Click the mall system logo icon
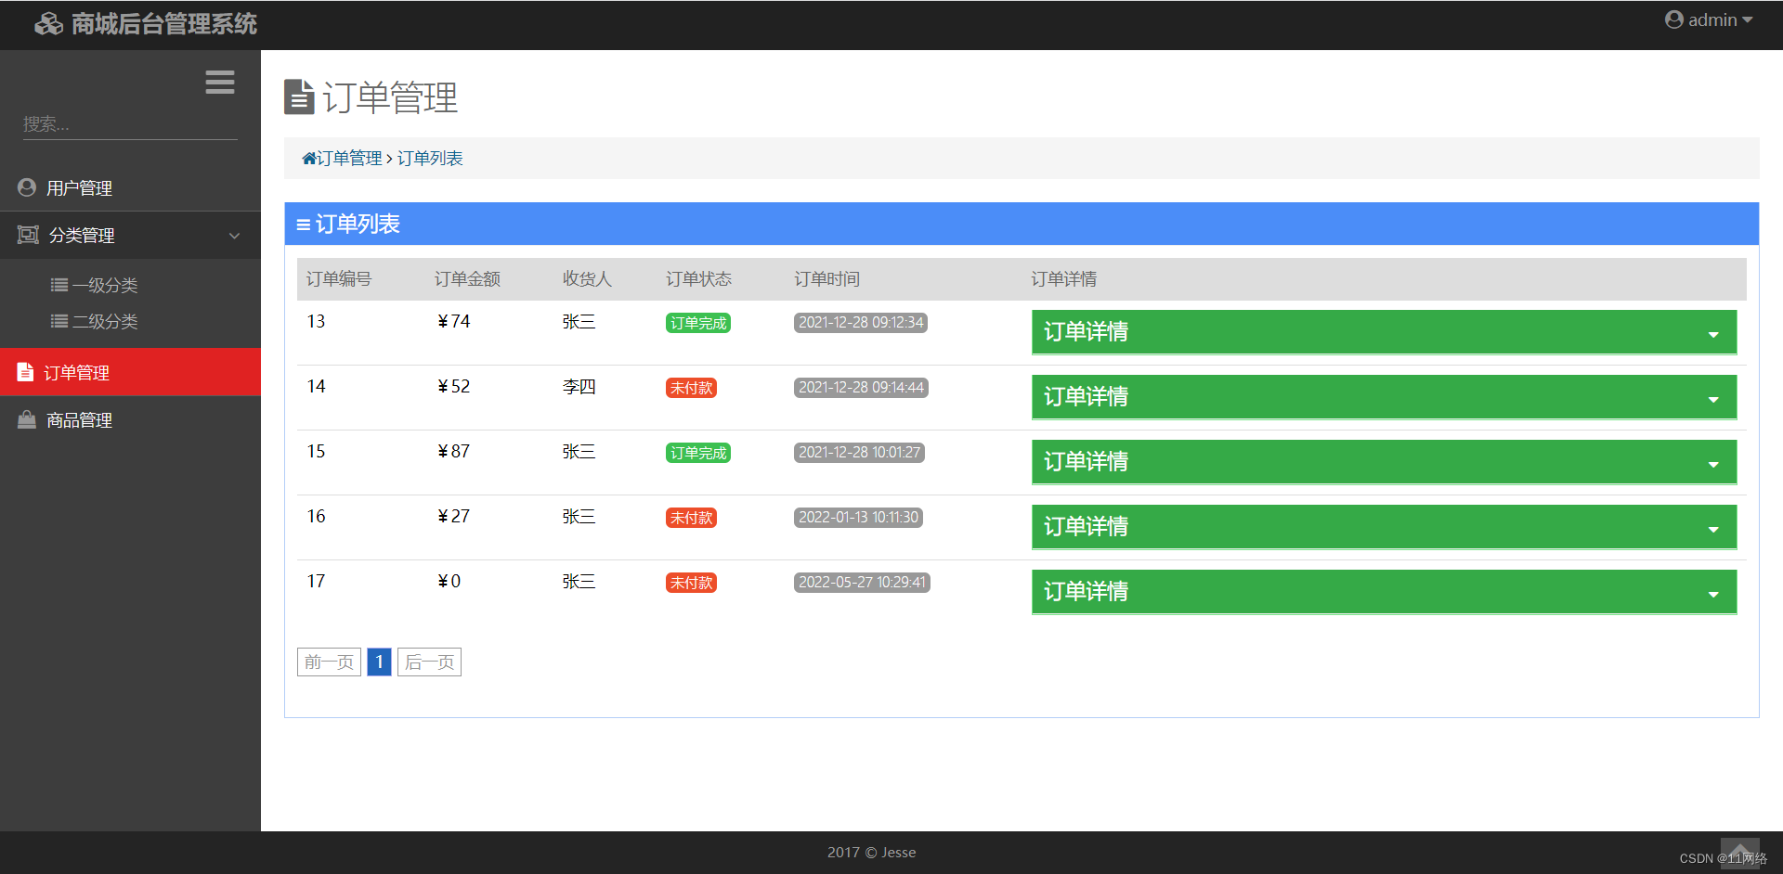Screen dimensions: 1783x874 [48, 23]
